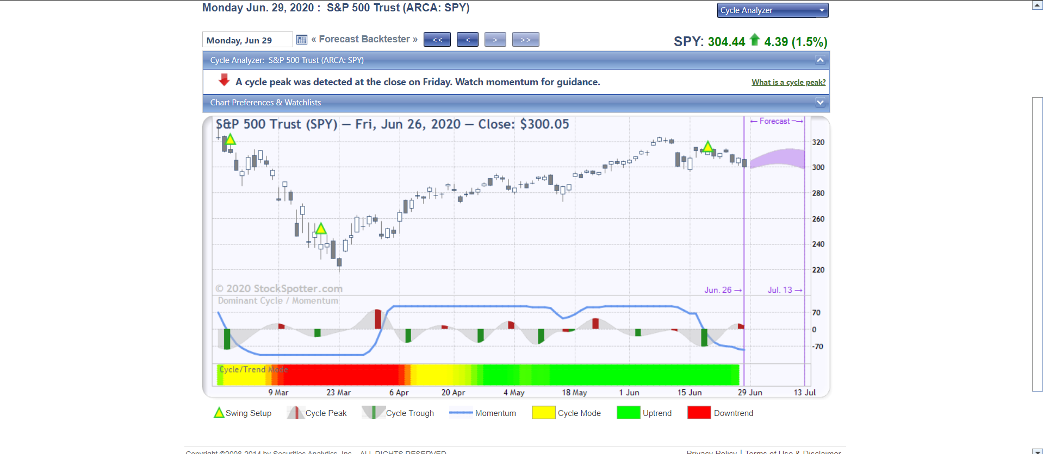Jump far forward with the >> button
The height and width of the screenshot is (454, 1043).
(526, 40)
